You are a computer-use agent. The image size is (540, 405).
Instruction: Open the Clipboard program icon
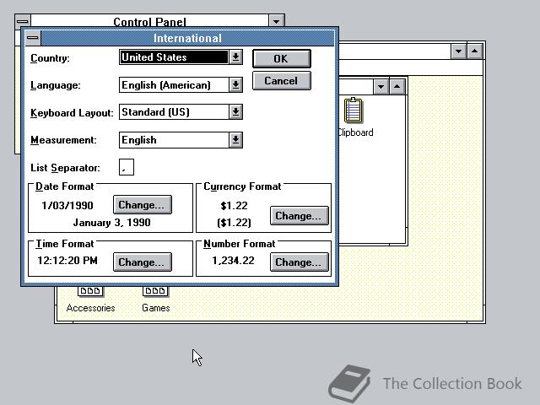[354, 111]
